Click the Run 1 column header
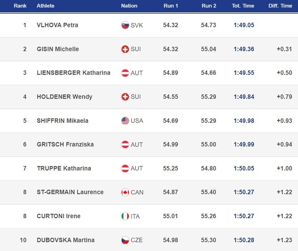The image size is (298, 251). coord(170,6)
